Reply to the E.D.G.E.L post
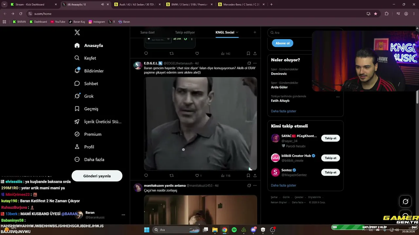The height and width of the screenshot is (235, 419). tap(146, 176)
